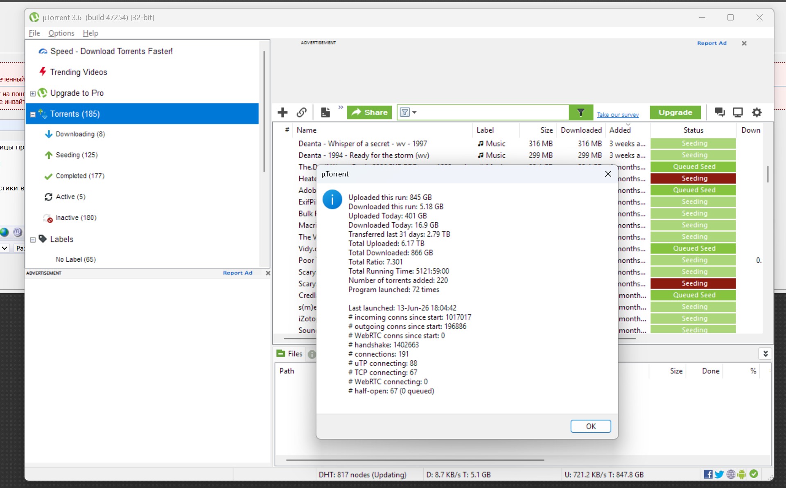The image size is (786, 488).
Task: Open the Remote monitor icon
Action: click(738, 112)
